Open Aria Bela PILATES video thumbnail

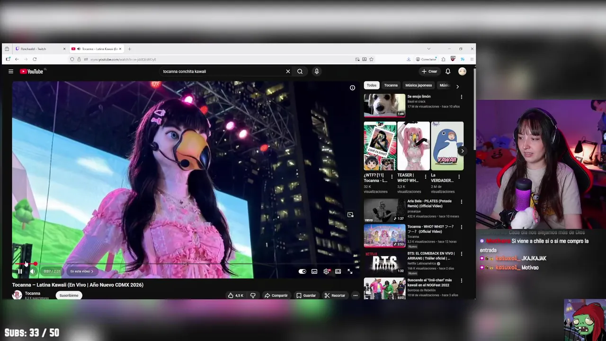coord(384,210)
